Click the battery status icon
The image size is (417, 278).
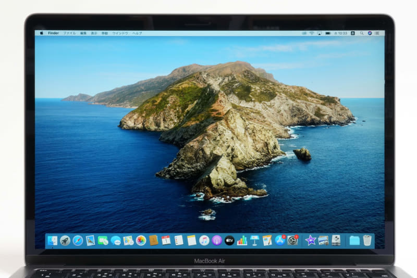(x=328, y=33)
